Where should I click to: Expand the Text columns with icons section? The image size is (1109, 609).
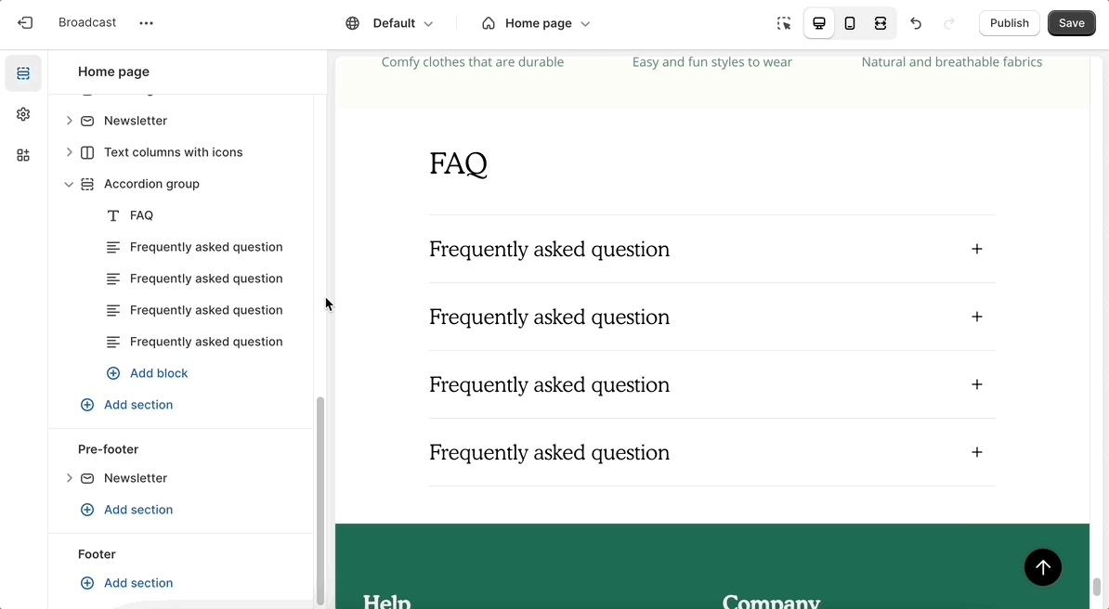(x=69, y=152)
